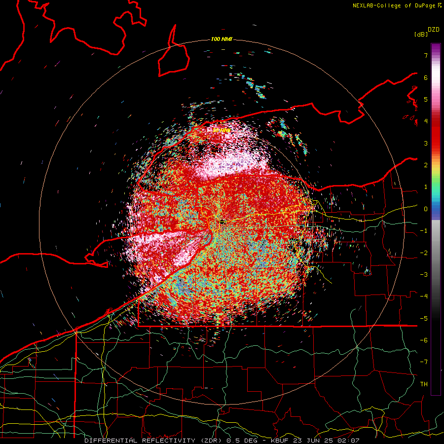The height and width of the screenshot is (444, 444).
Task: Click the 50 NMI range ring label
Action: coord(222,131)
